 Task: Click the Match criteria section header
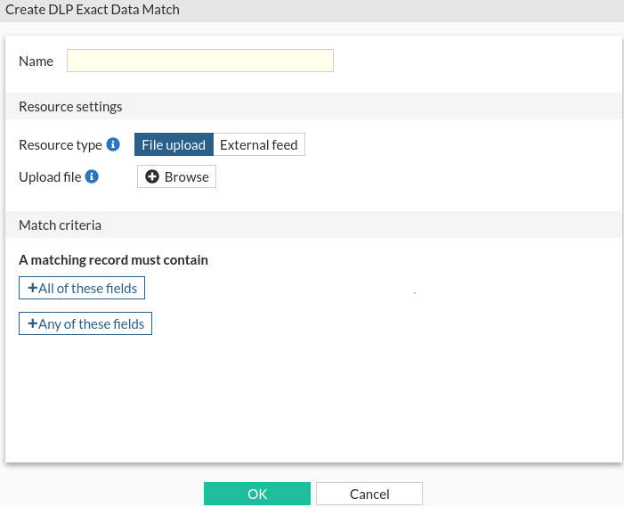point(60,225)
